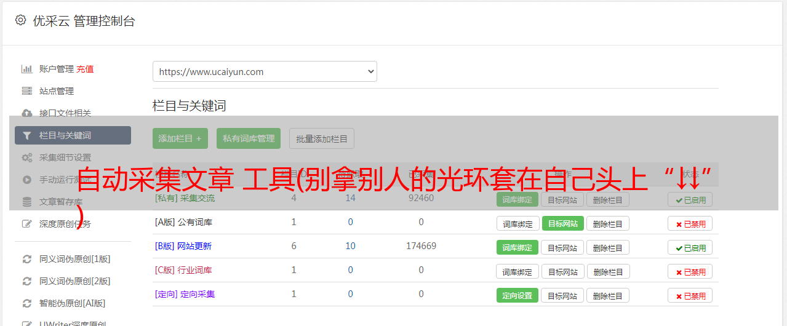The height and width of the screenshot is (326, 787).
Task: Click green 目标网站 for the 公有词库 row
Action: tap(562, 223)
